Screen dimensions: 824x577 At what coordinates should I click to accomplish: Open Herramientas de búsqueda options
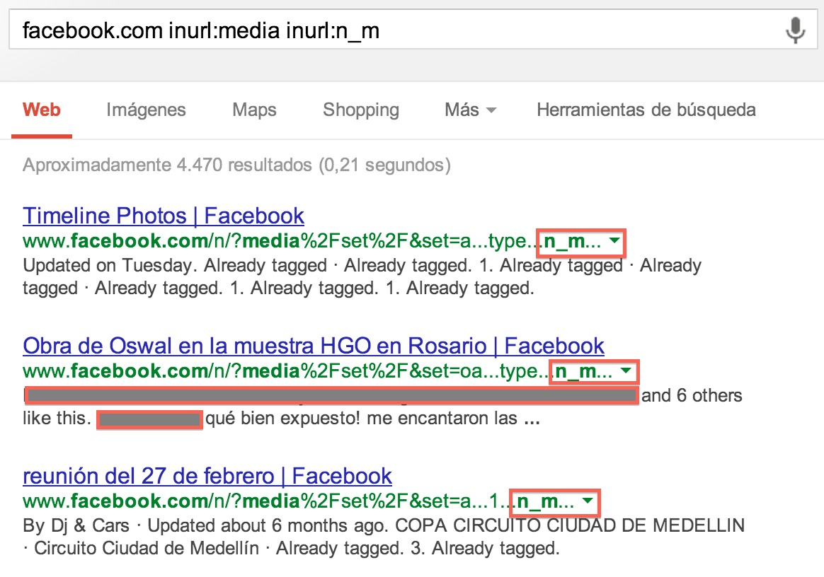[x=646, y=110]
